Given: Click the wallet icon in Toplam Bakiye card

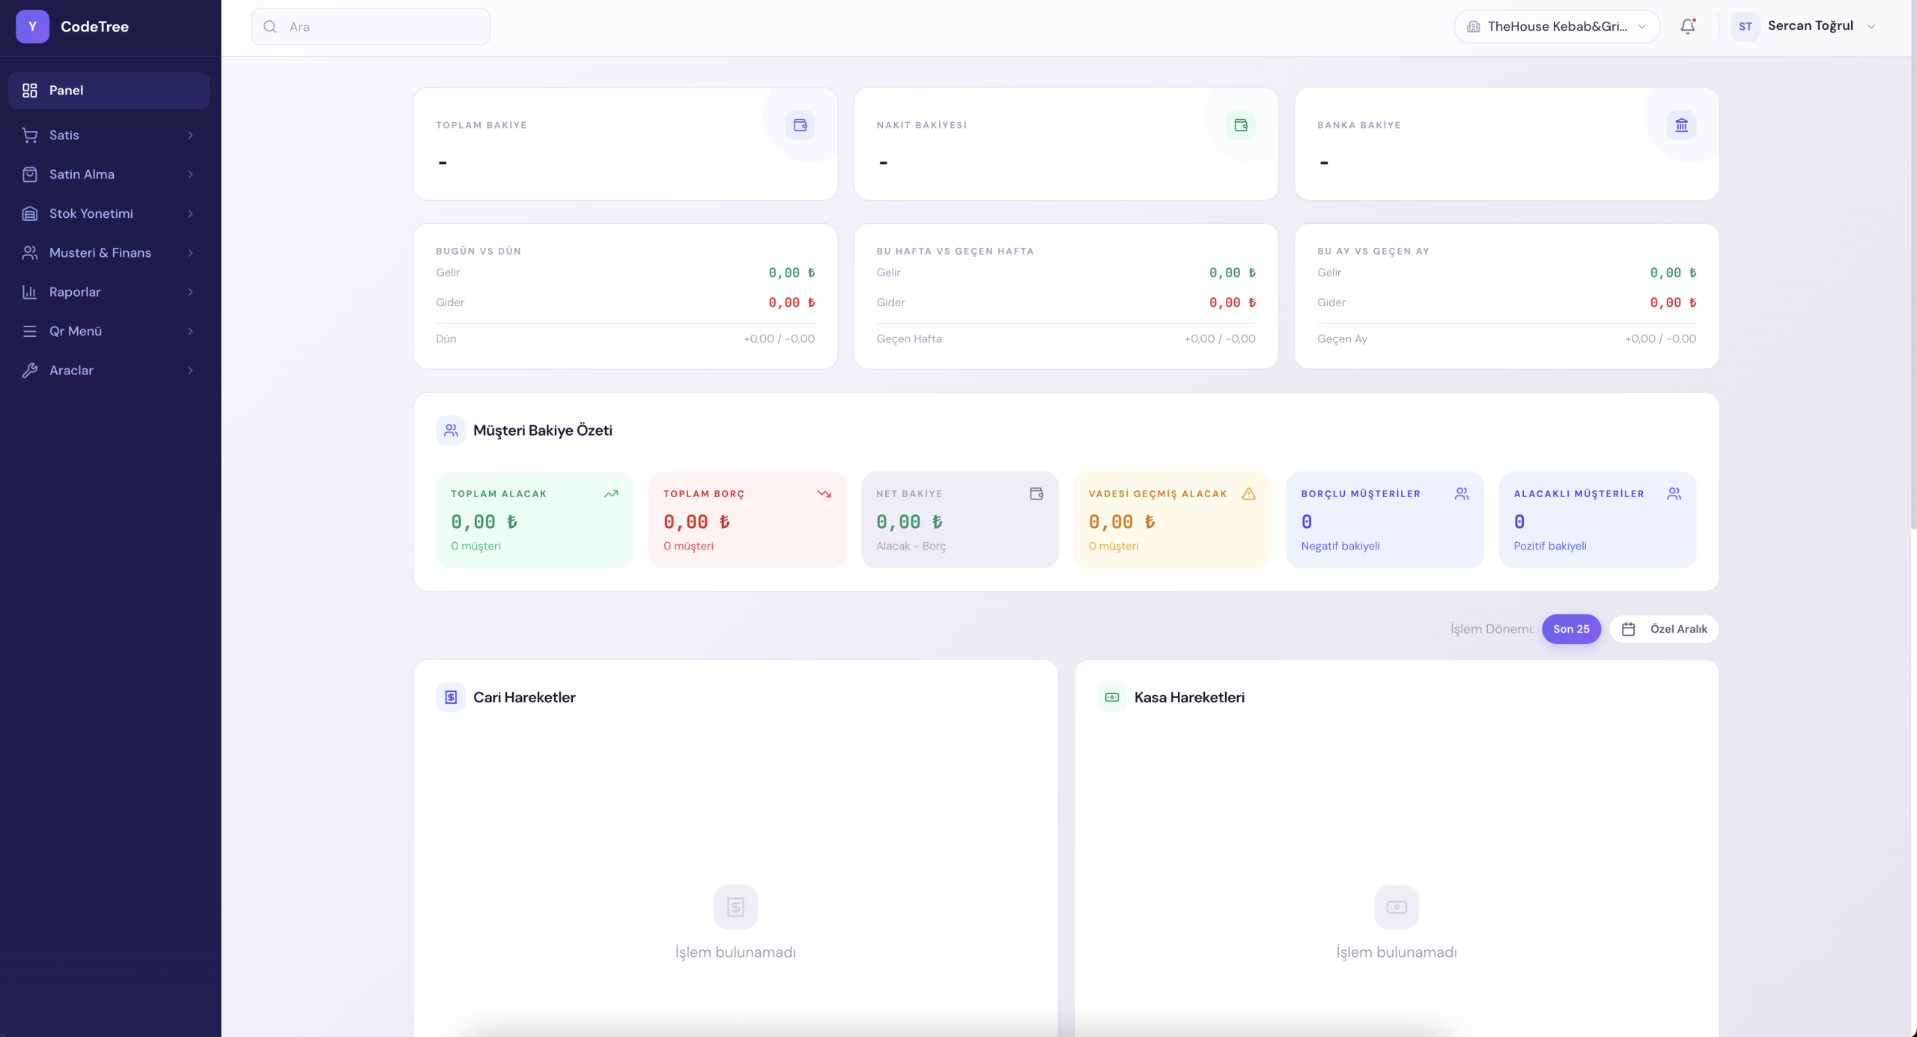Looking at the screenshot, I should [800, 125].
